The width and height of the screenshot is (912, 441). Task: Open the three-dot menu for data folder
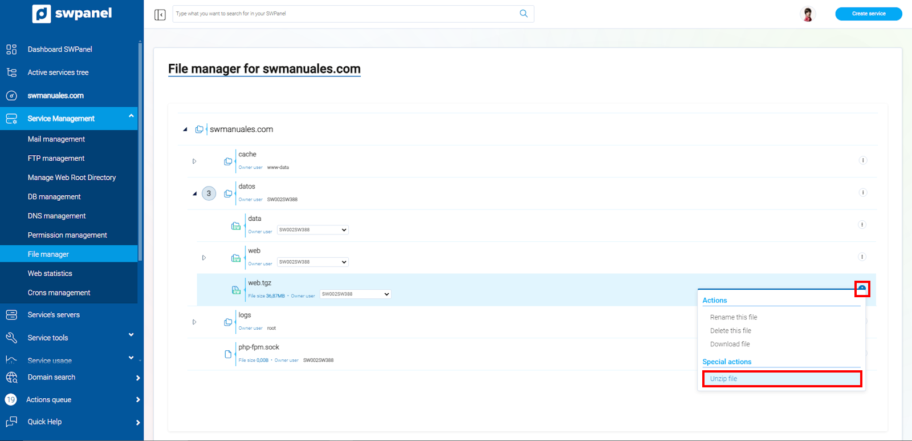coord(862,225)
